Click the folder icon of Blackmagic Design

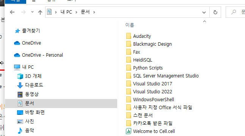click(x=129, y=44)
